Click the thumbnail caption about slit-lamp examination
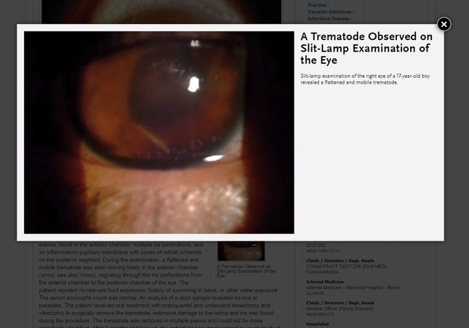 246,271
